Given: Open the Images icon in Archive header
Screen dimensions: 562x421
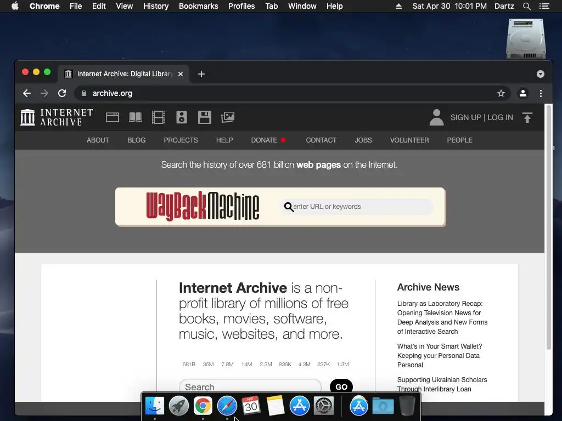Looking at the screenshot, I should coord(228,117).
